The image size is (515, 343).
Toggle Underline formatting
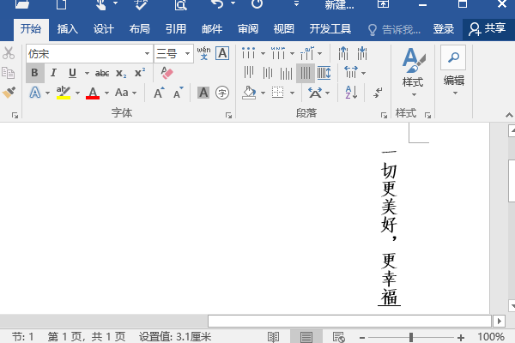[x=72, y=73]
